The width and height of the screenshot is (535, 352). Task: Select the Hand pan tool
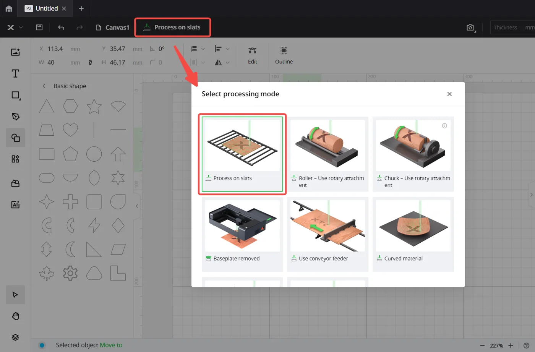click(x=15, y=316)
